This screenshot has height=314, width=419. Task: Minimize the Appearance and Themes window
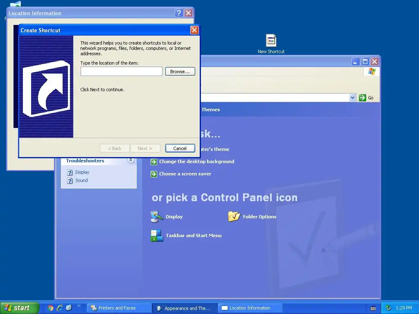click(x=355, y=62)
